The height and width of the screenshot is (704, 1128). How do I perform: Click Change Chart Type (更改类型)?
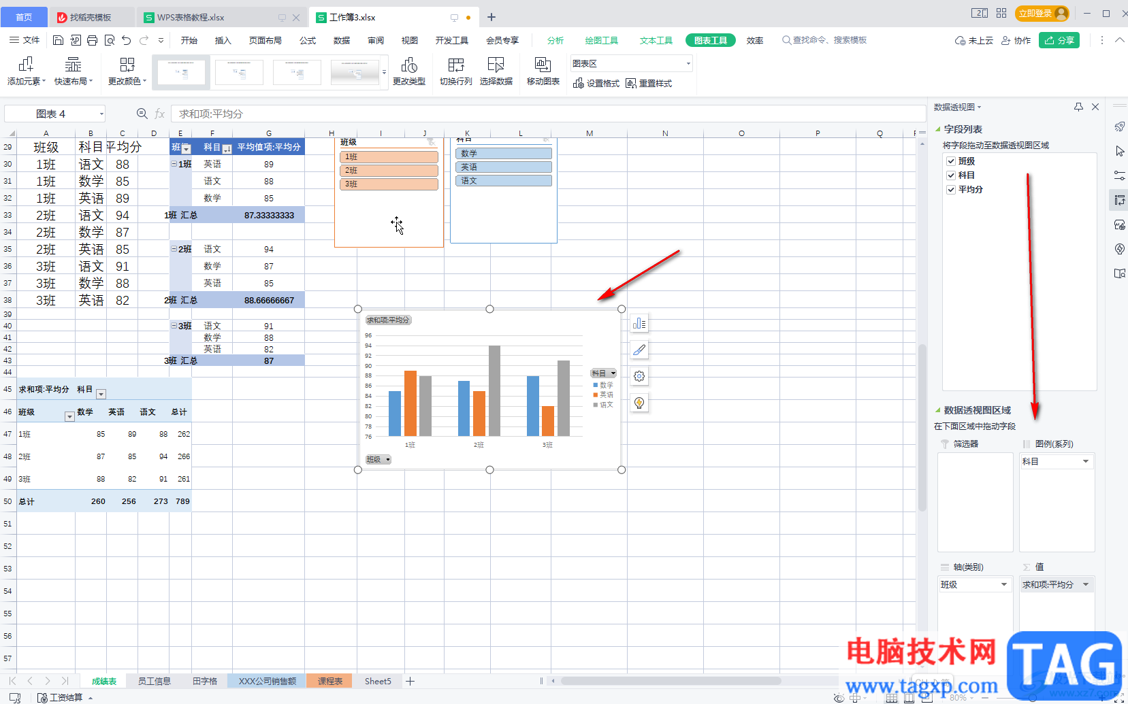pos(409,71)
